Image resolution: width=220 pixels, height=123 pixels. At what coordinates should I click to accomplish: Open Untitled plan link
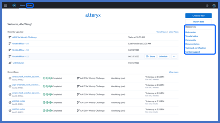(18, 63)
